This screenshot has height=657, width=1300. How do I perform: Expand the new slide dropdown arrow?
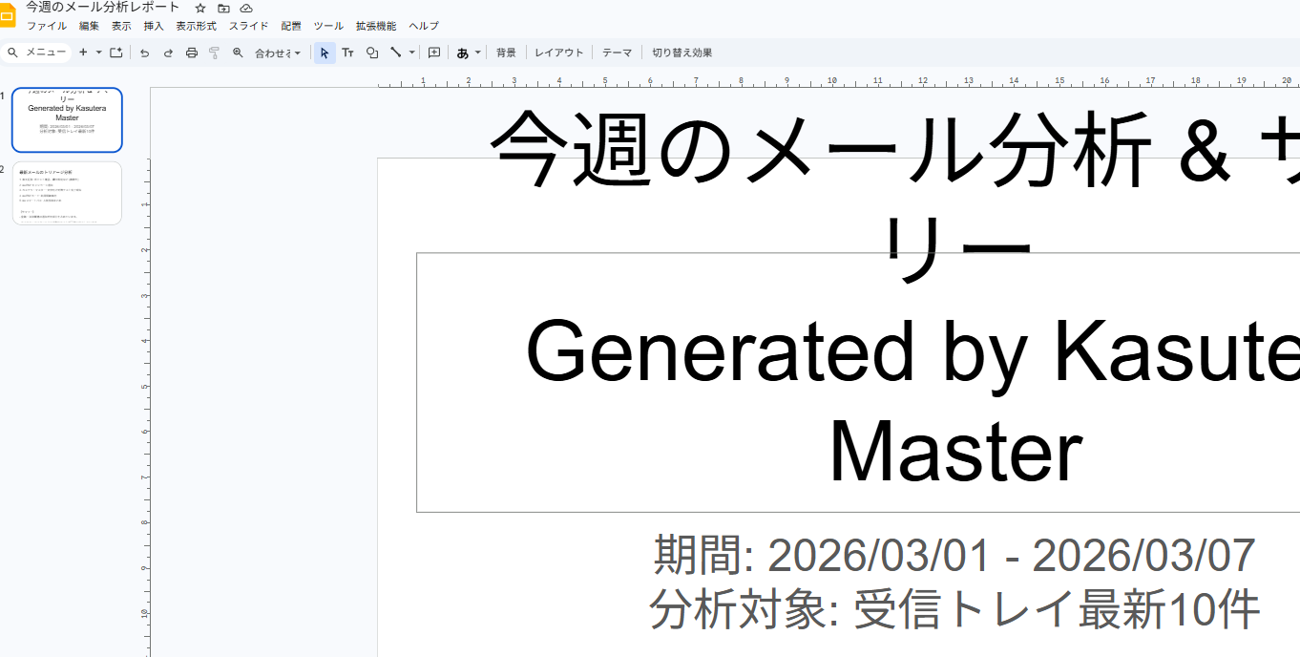(98, 53)
